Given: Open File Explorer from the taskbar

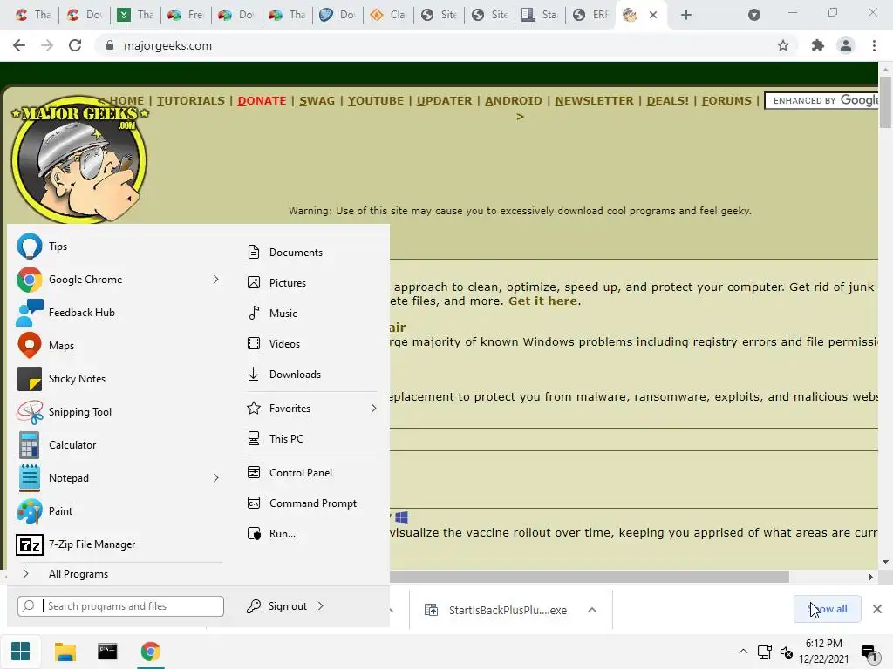Looking at the screenshot, I should coord(65,652).
